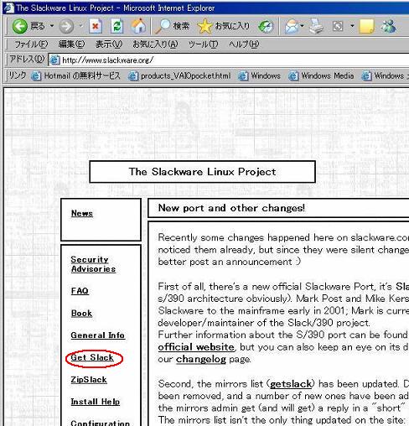This screenshot has height=426, width=409.
Task: Click the Forward arrow button
Action: pyautogui.click(x=66, y=26)
